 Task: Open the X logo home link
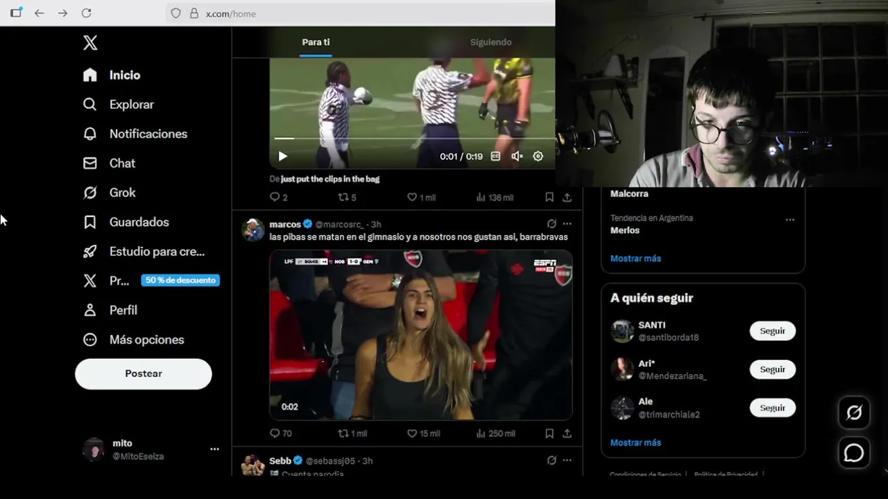pyautogui.click(x=90, y=43)
